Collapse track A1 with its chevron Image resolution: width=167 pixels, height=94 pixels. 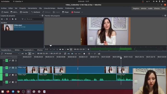pos(4,75)
